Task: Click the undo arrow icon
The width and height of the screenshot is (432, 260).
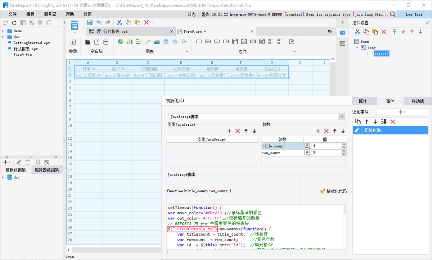Action: 99,22
